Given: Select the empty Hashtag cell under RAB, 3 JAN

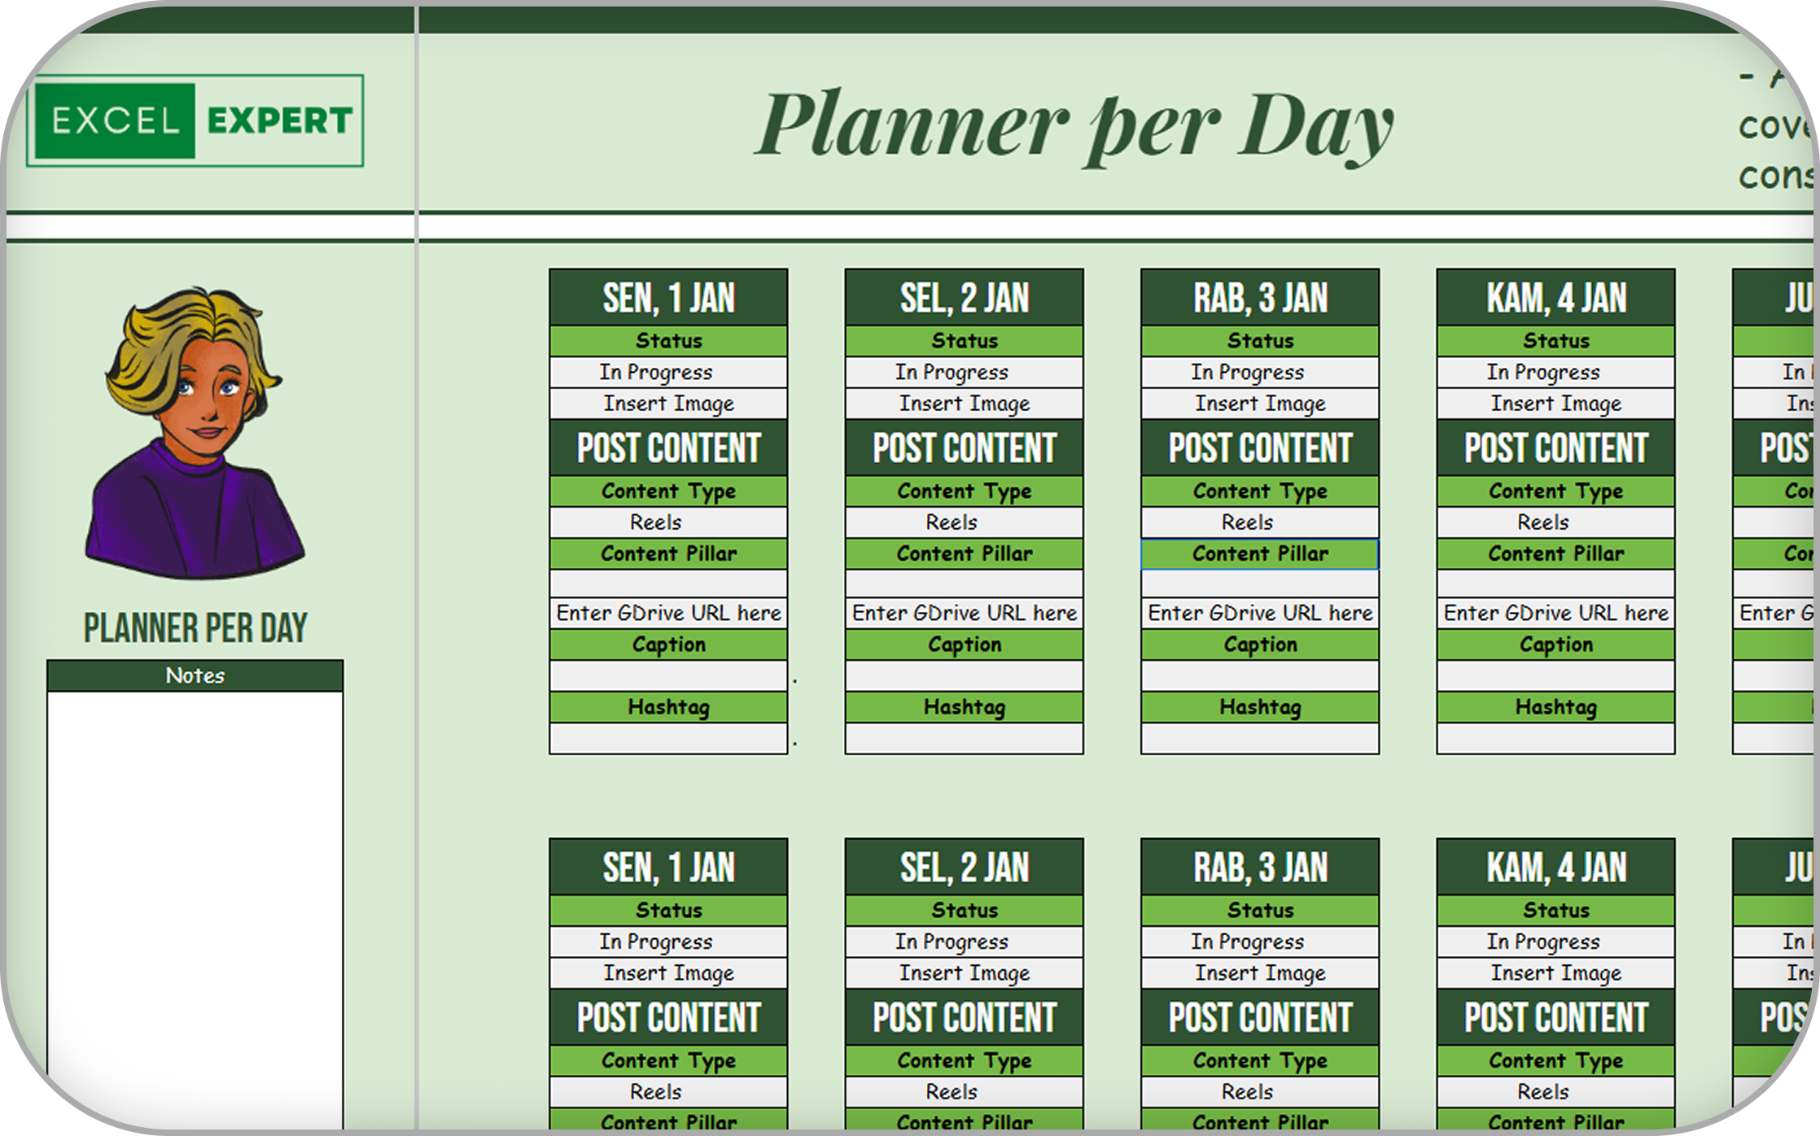Looking at the screenshot, I should point(1259,738).
